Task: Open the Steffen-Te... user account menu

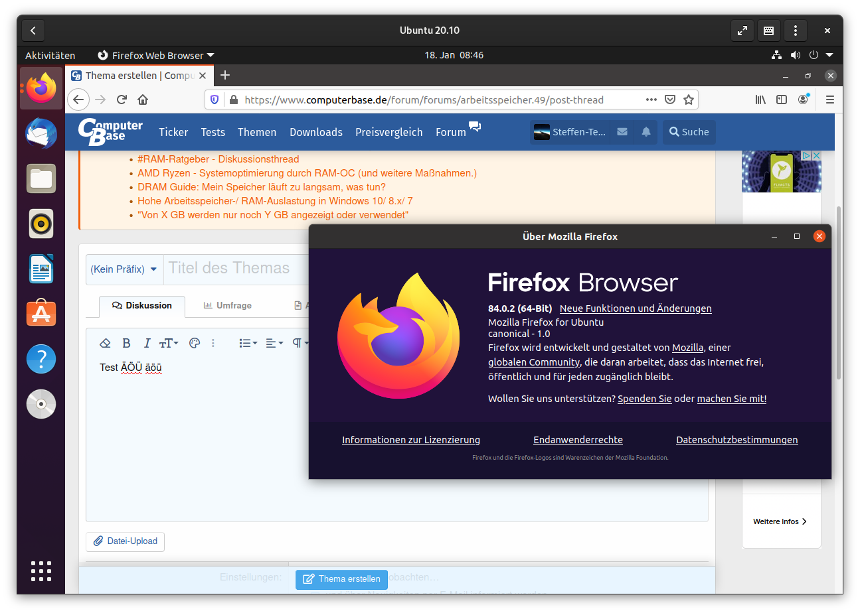Action: [x=570, y=132]
